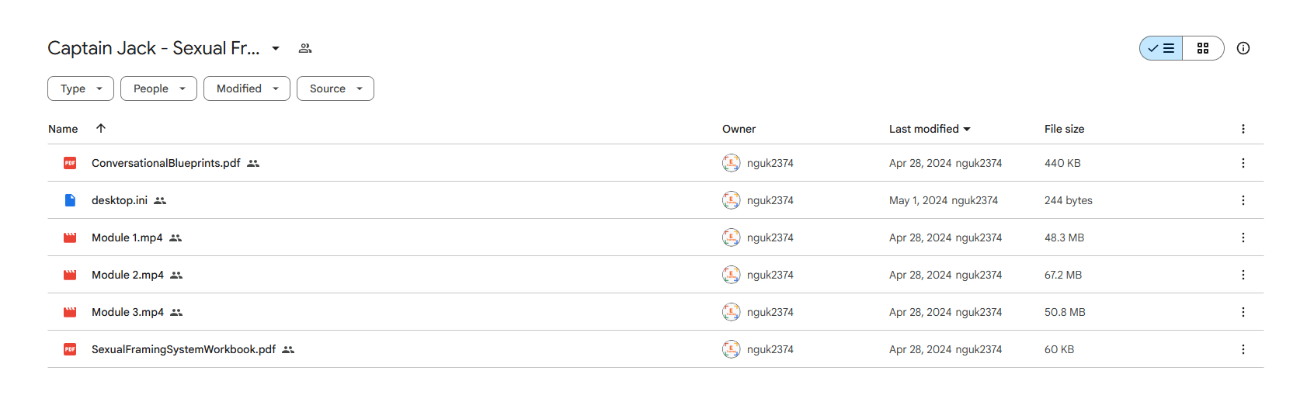Open the People filter dropdown
The height and width of the screenshot is (416, 1314).
point(158,88)
